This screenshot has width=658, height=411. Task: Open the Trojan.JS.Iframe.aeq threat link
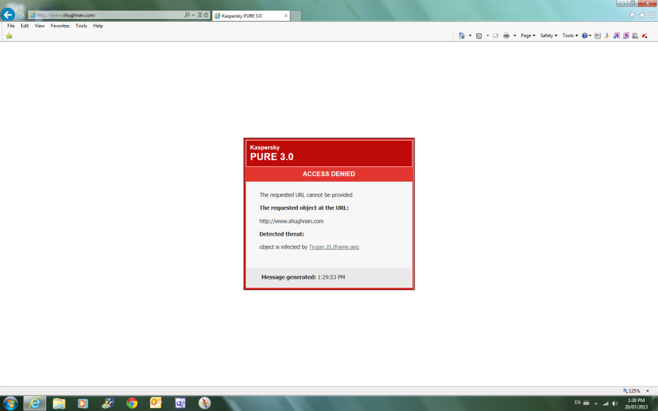point(333,247)
